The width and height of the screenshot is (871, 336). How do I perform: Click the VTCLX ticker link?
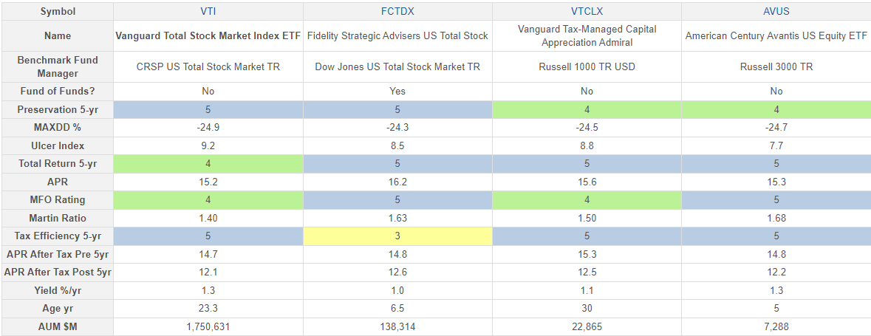click(x=587, y=12)
